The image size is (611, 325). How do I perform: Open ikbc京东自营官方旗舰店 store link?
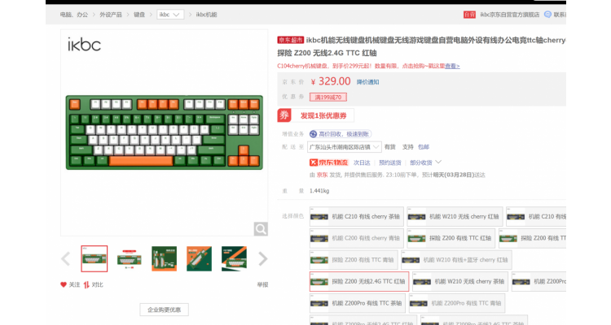510,15
